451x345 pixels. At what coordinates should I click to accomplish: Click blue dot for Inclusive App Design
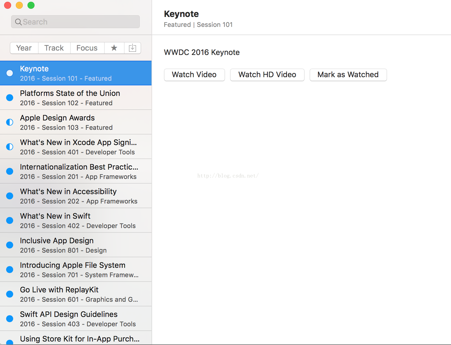click(10, 245)
